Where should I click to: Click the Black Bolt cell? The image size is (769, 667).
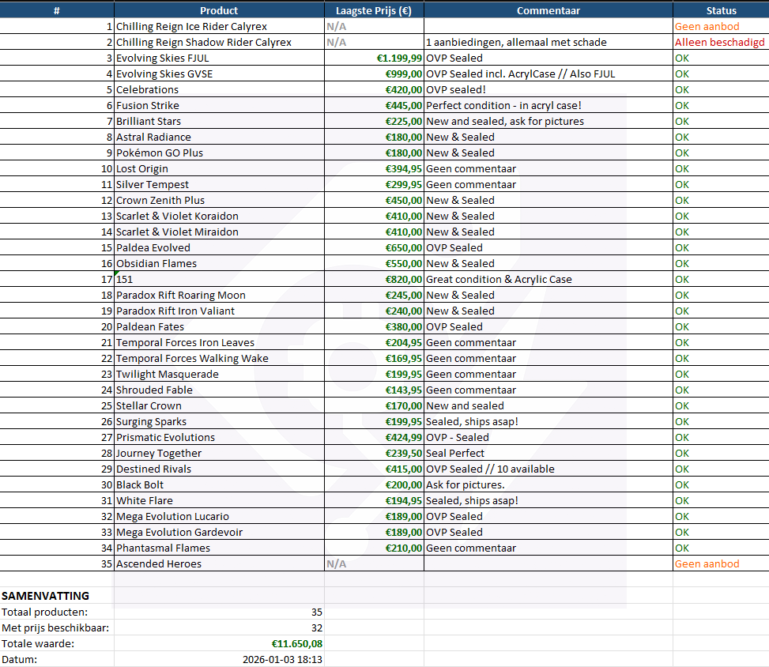(219, 484)
